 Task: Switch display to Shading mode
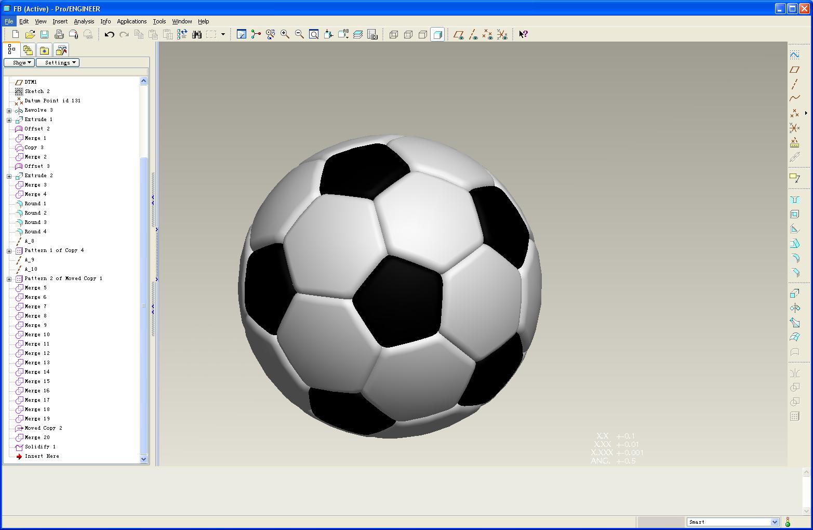(437, 34)
